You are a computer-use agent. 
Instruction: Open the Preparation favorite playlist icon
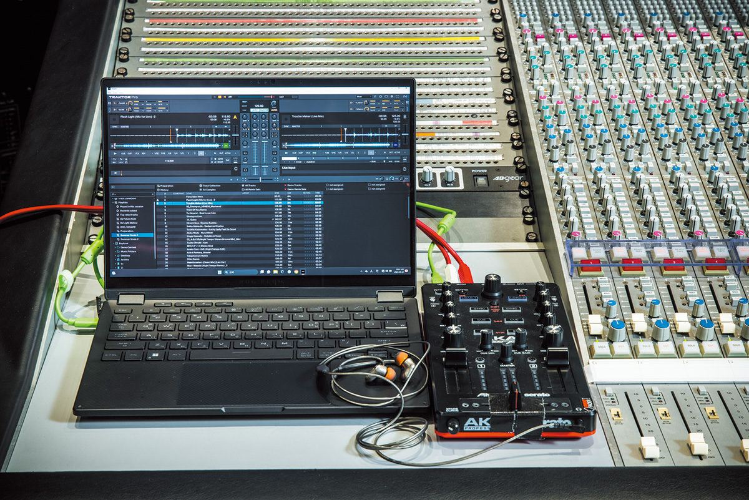(x=158, y=186)
